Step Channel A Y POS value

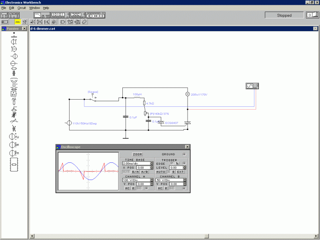152,184
